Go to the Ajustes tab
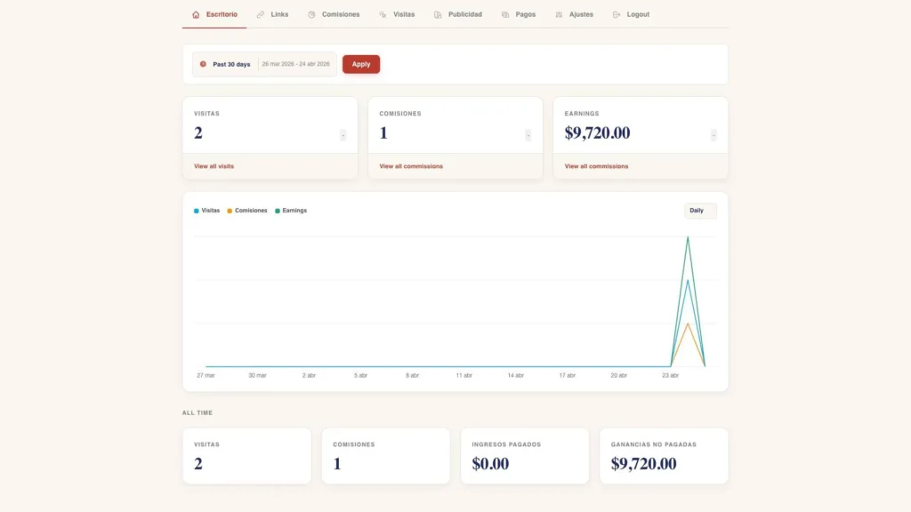The image size is (911, 512). [581, 14]
